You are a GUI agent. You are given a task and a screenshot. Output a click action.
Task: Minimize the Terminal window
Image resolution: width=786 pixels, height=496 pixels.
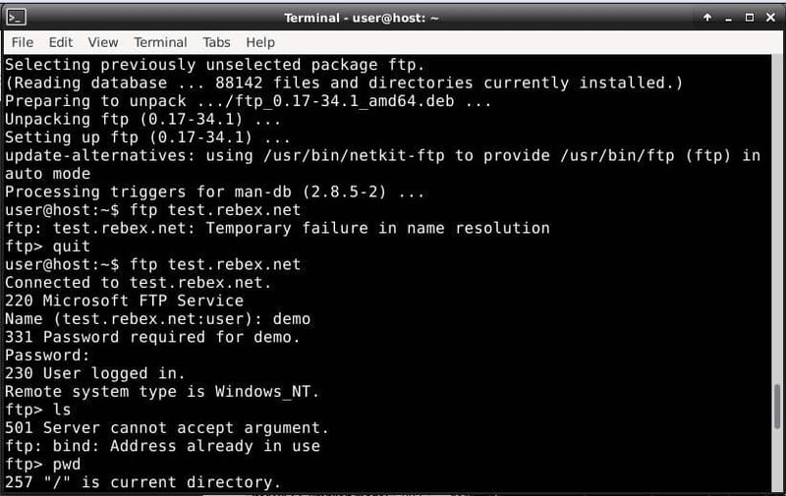728,18
